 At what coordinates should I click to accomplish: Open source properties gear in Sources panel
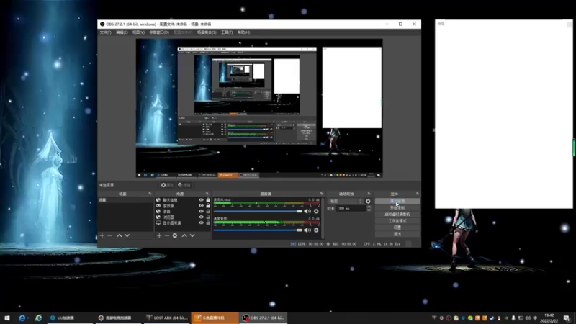pyautogui.click(x=175, y=235)
